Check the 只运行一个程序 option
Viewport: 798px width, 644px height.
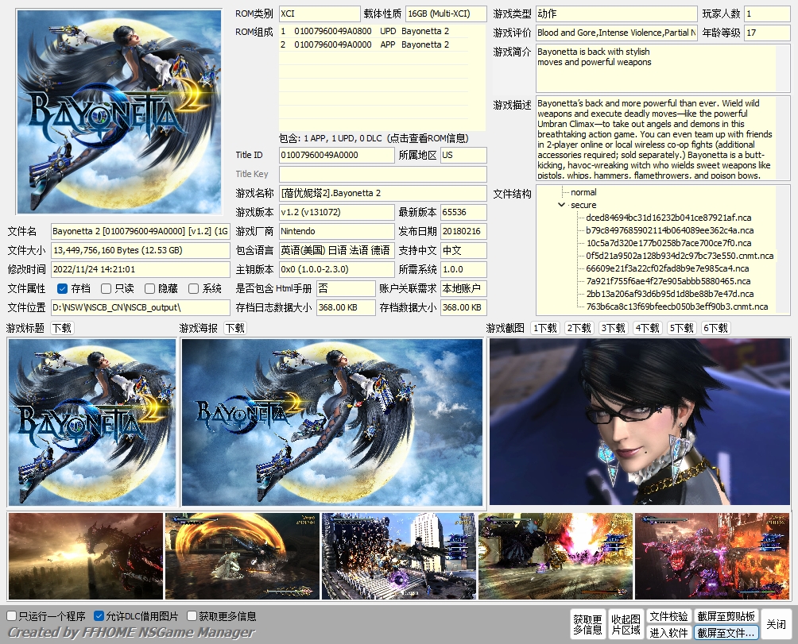click(x=12, y=615)
